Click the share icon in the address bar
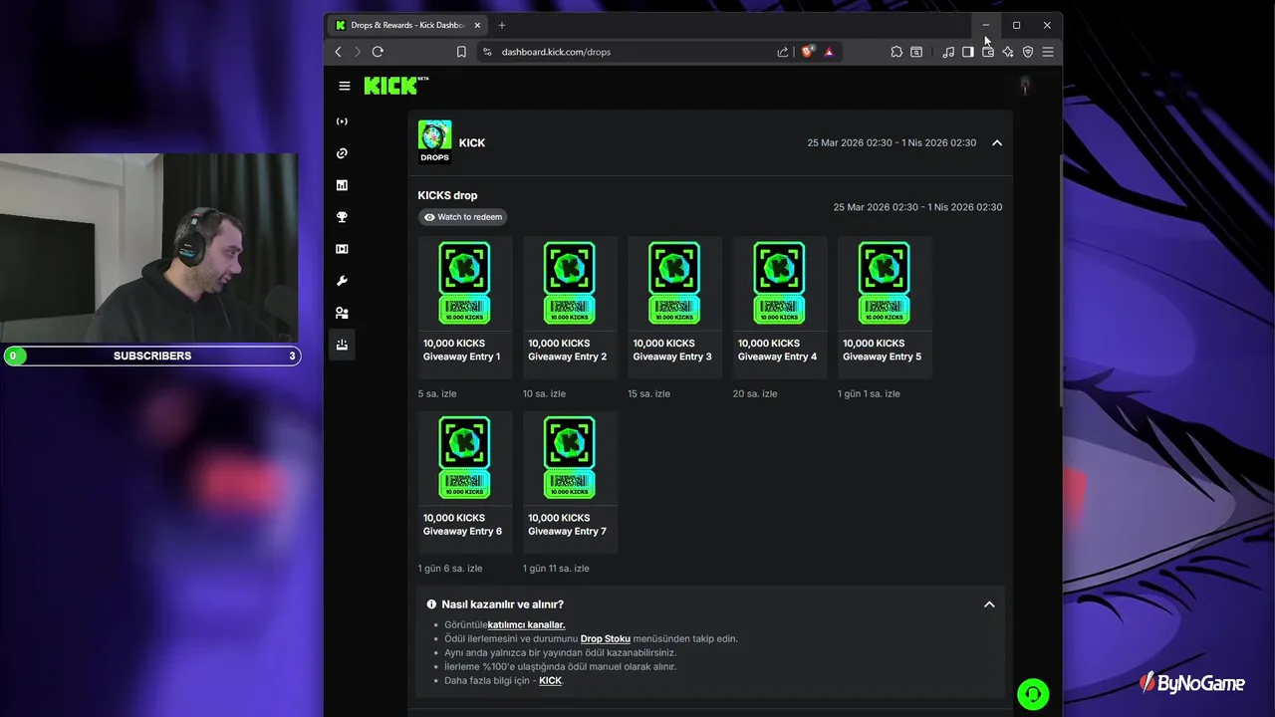 click(783, 52)
